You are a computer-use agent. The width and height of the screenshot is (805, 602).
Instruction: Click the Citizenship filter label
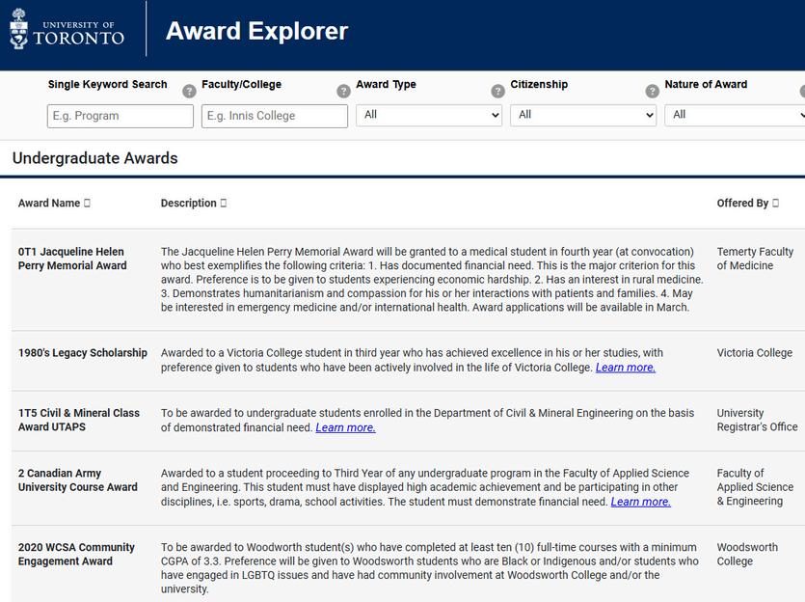[x=539, y=84]
